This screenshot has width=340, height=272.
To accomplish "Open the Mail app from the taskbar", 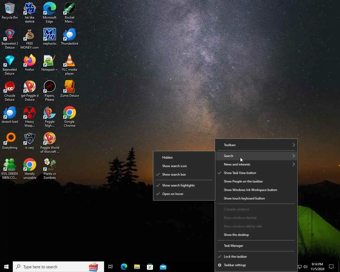I will 163,267.
